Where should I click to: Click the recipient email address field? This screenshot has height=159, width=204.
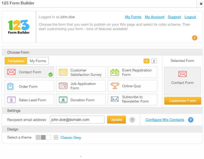point(77,120)
